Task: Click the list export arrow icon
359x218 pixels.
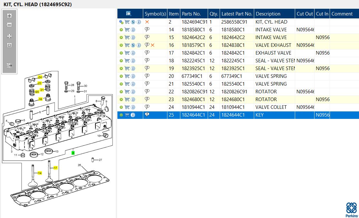Action: pos(9,66)
